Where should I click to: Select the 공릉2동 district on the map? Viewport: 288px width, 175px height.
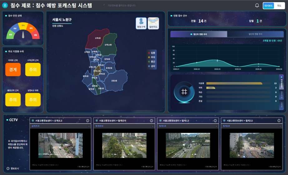click(115, 81)
